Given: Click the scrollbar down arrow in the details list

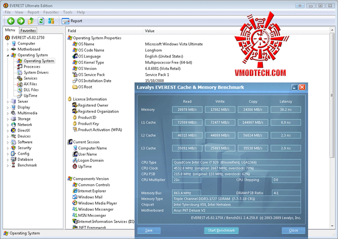Looking at the screenshot, I should coord(332,226).
